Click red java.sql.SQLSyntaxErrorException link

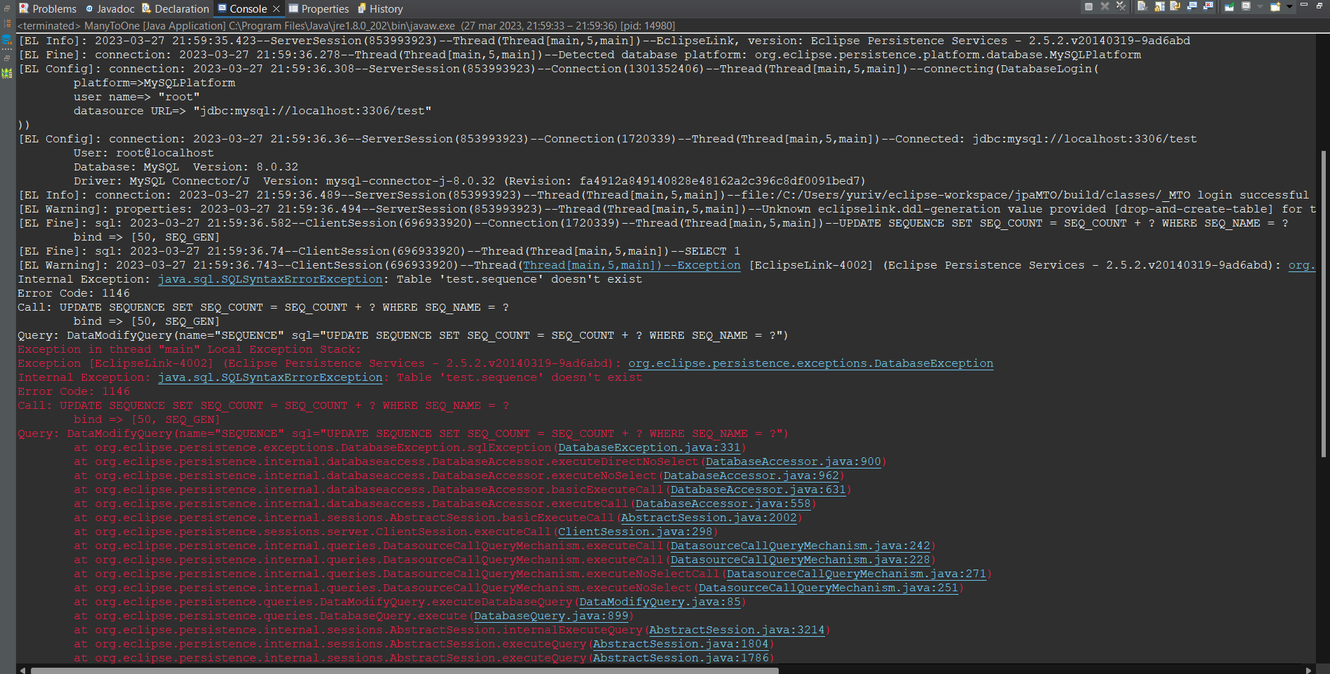[270, 377]
